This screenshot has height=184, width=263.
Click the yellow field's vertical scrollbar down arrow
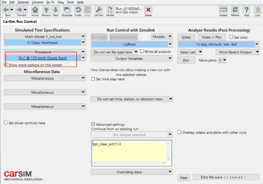point(168,159)
